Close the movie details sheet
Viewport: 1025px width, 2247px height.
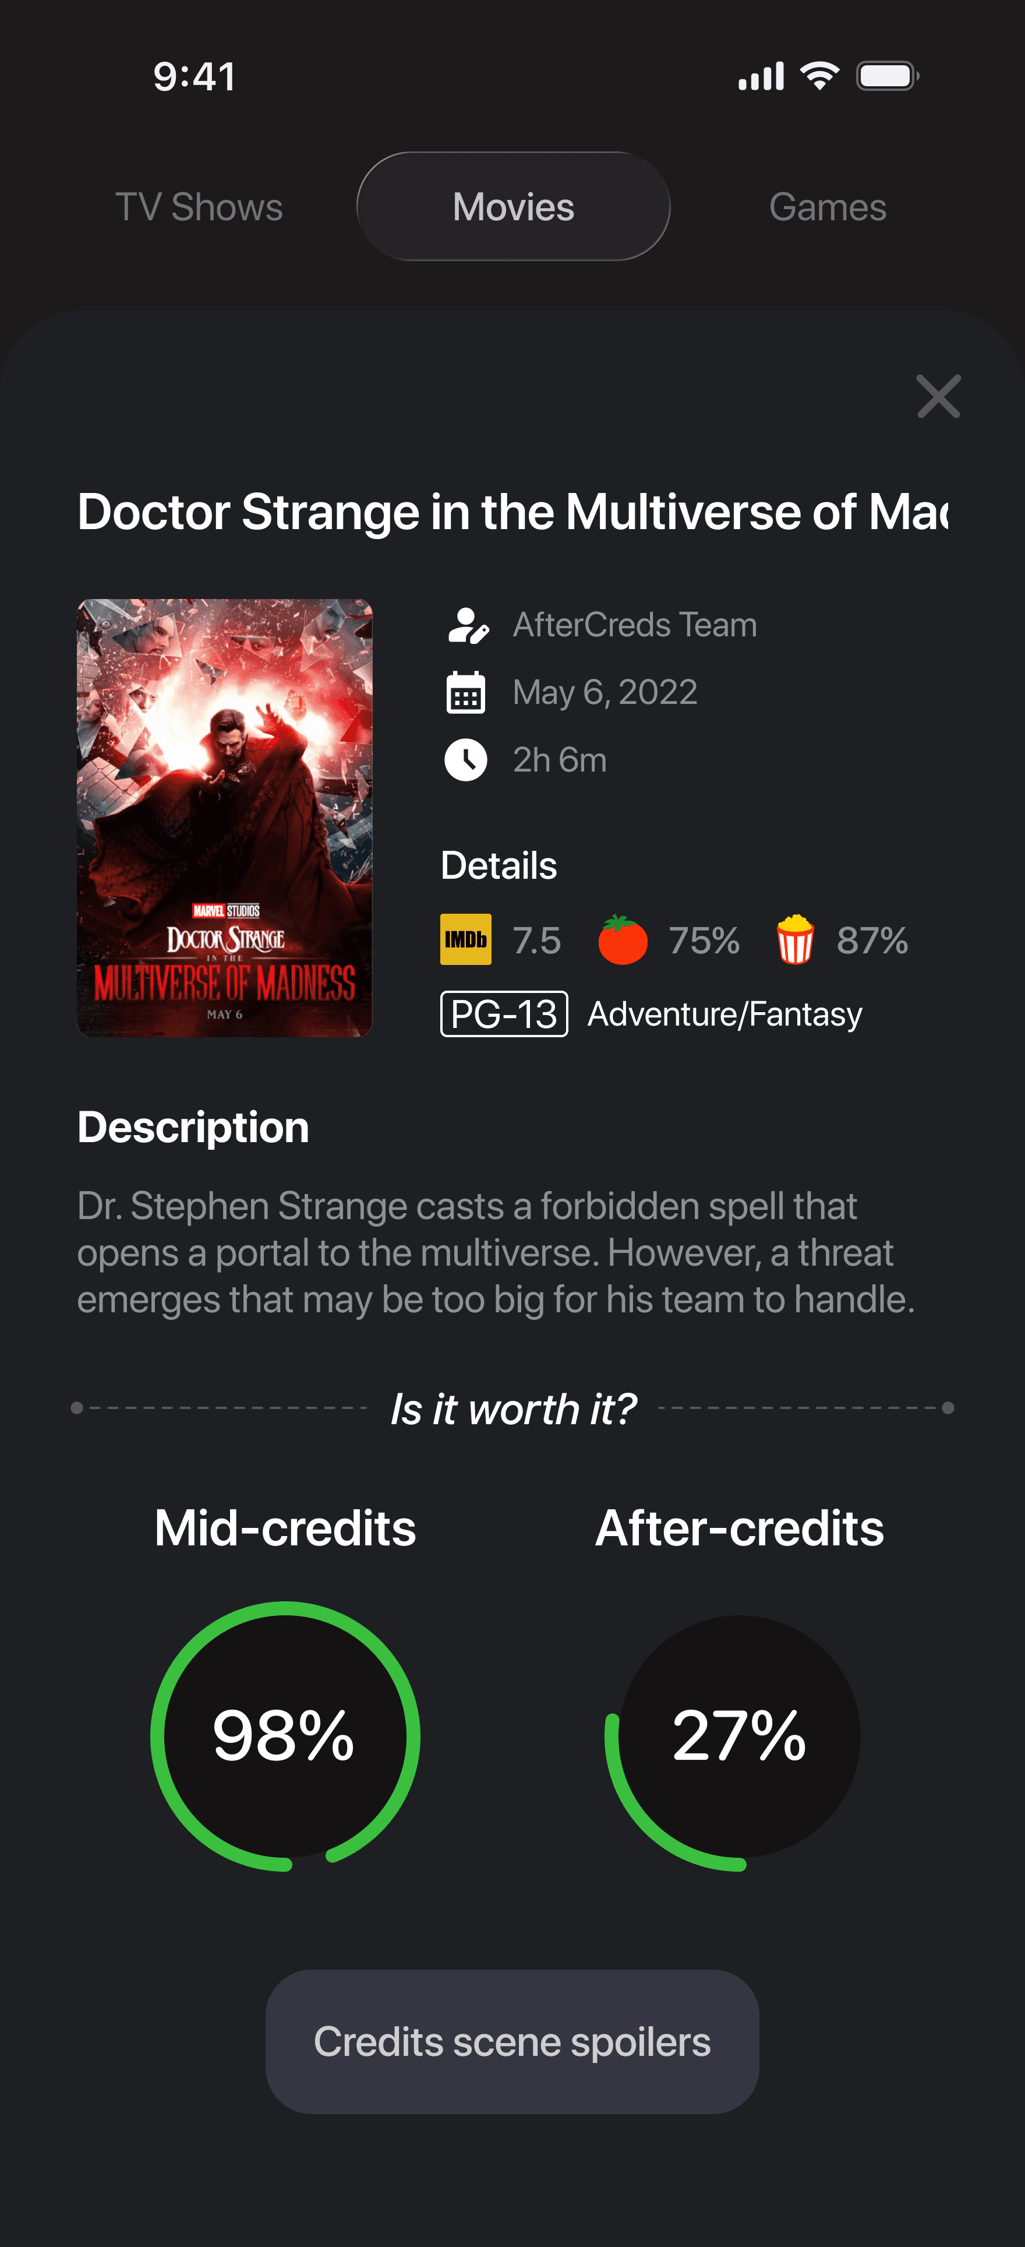pos(938,397)
